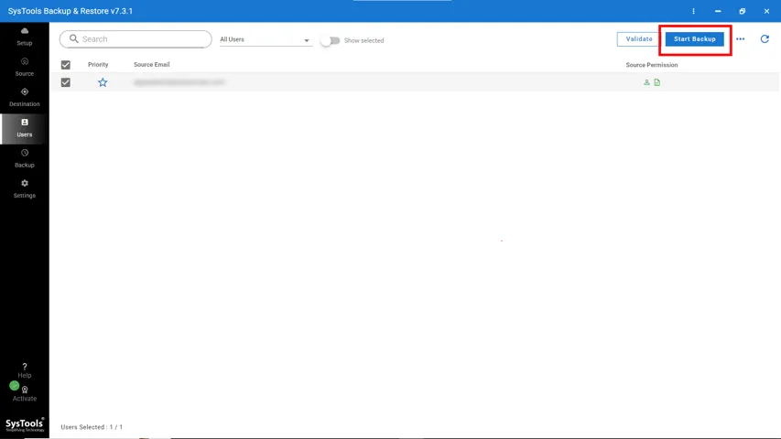Minimize the SysTools window
This screenshot has height=439, width=781.
[x=718, y=11]
